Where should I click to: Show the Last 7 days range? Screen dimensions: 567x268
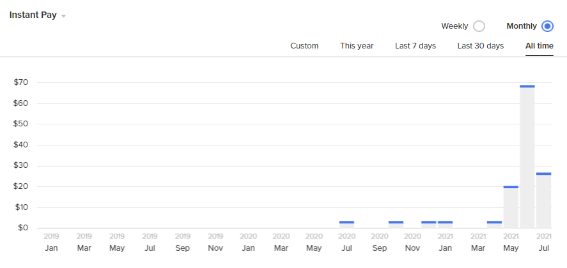(416, 46)
